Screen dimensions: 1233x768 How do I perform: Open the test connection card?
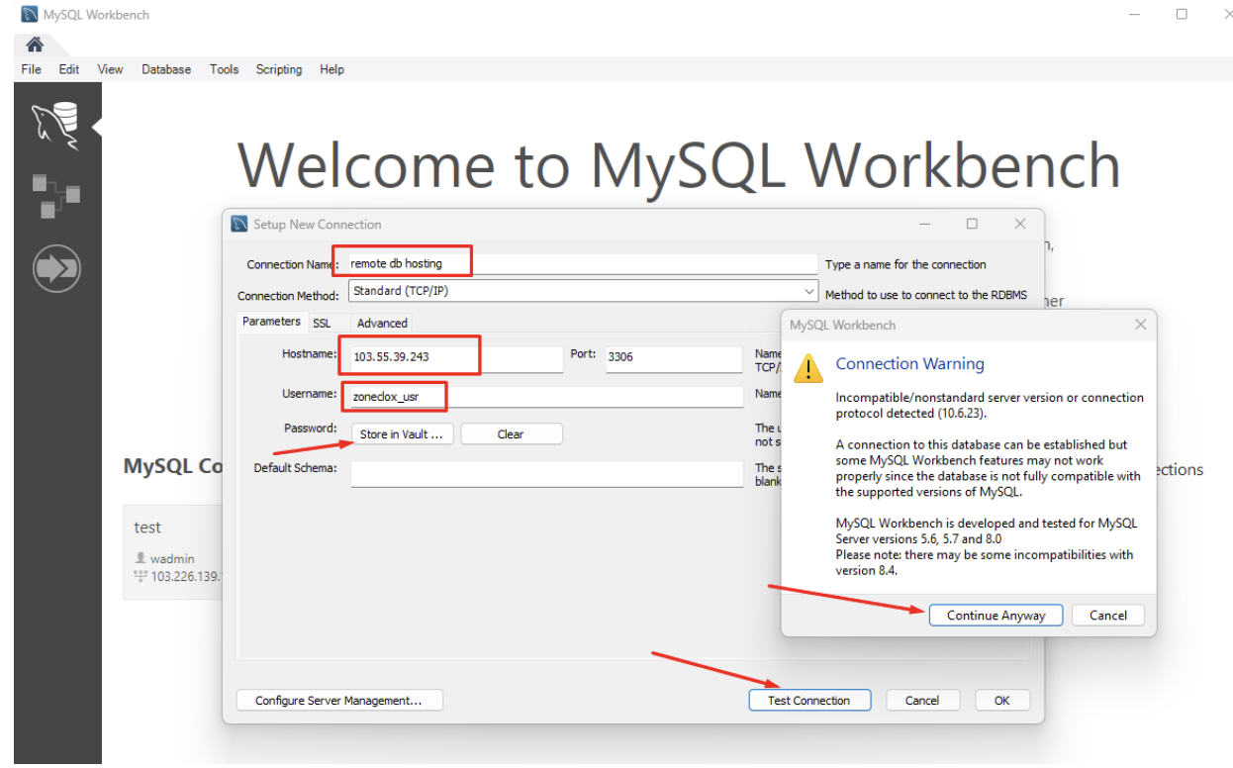[172, 552]
